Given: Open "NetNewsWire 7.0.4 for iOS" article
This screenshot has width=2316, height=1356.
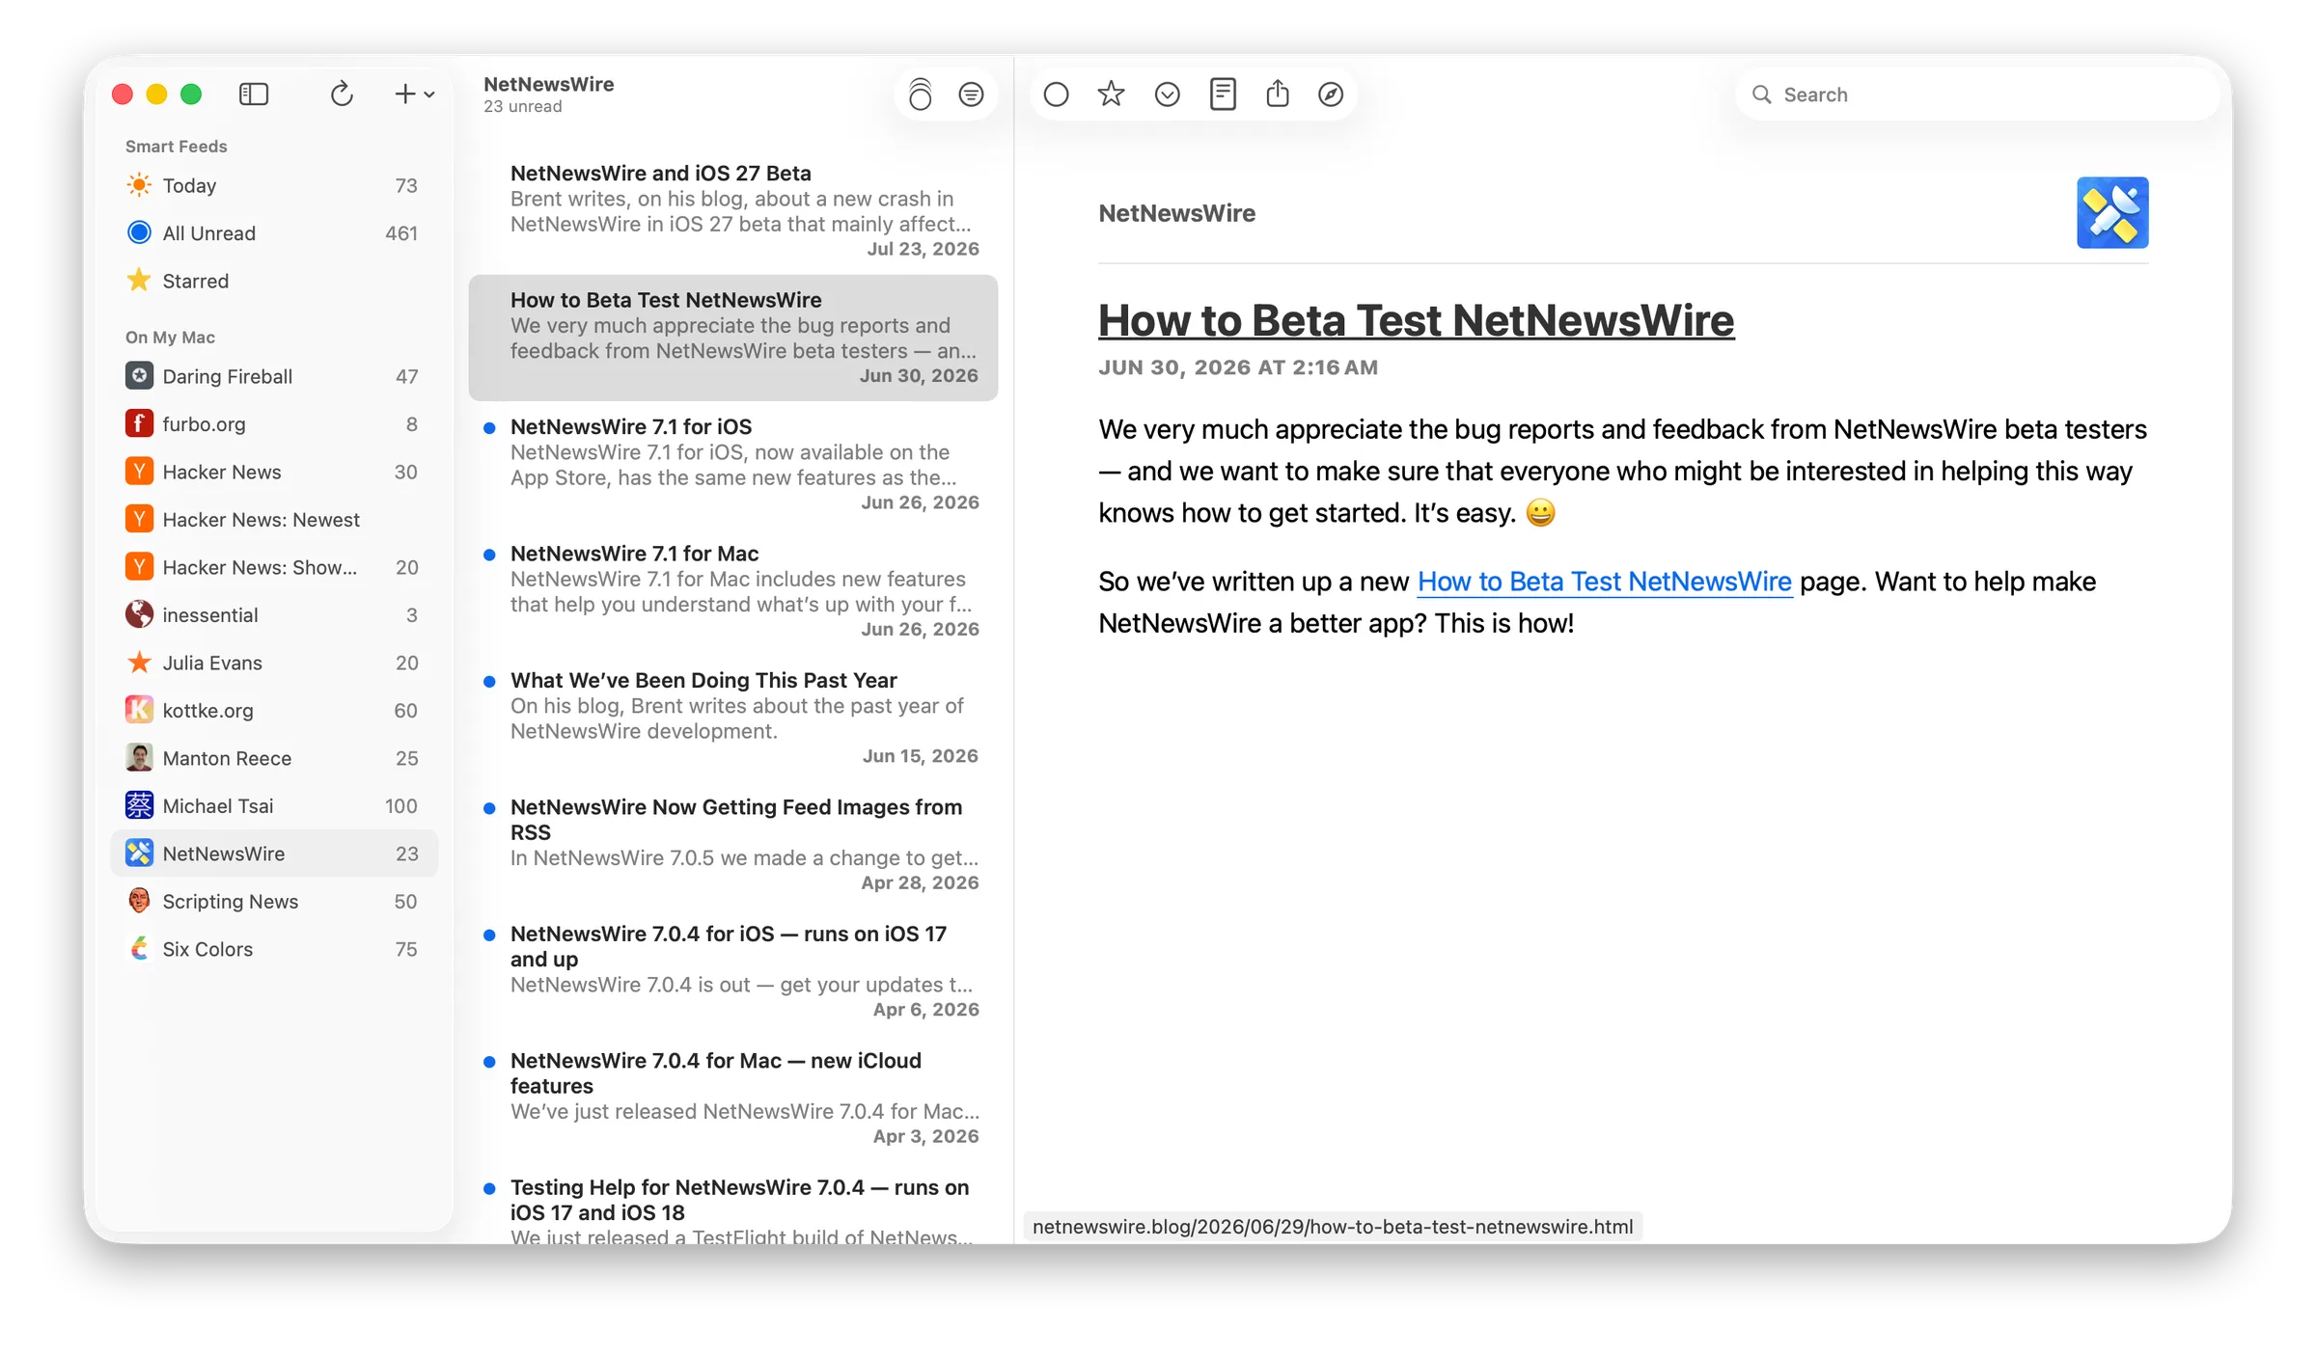Looking at the screenshot, I should (733, 972).
